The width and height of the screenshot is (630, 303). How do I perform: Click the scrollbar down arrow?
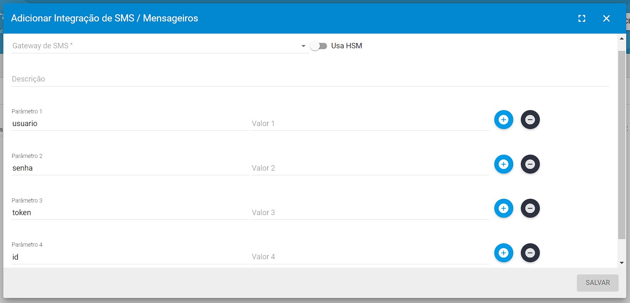point(622,263)
